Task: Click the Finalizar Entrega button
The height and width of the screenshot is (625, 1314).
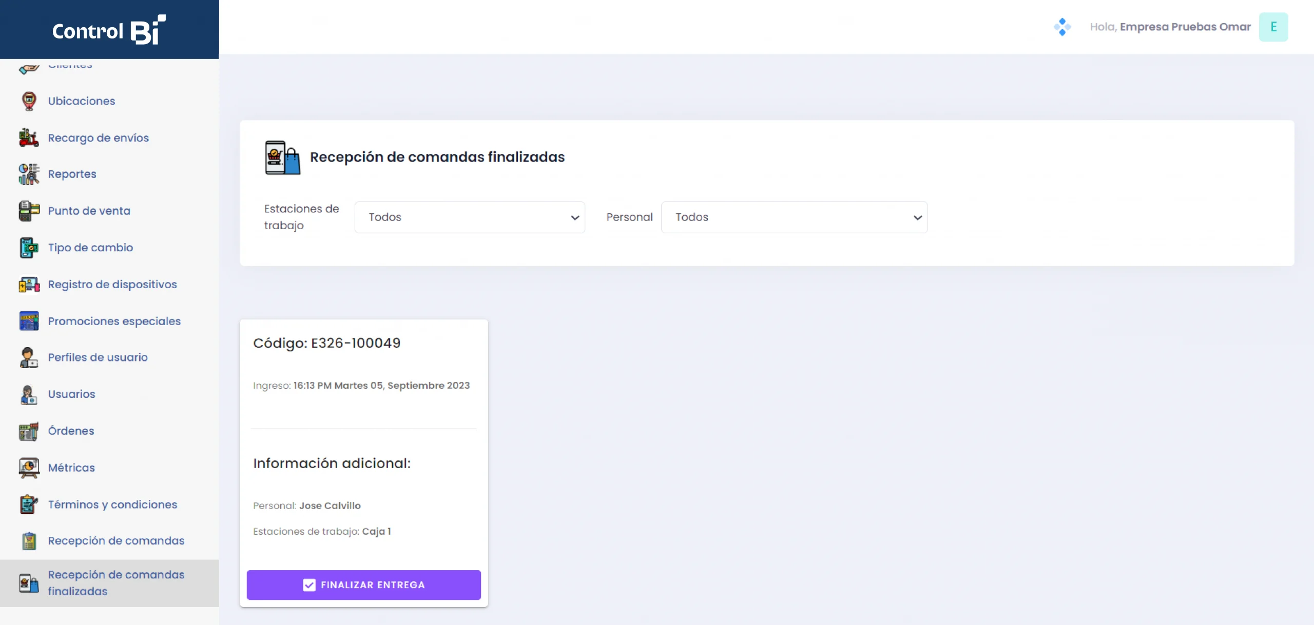Action: tap(363, 585)
